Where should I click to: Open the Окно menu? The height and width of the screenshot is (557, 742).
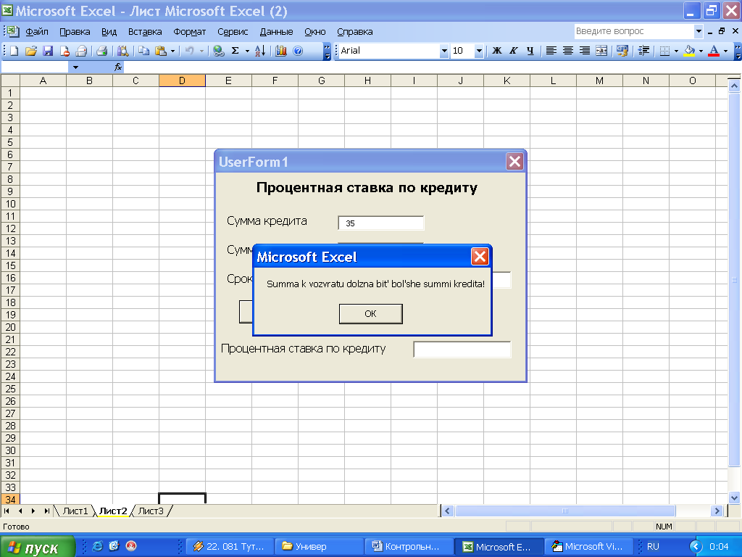(314, 32)
